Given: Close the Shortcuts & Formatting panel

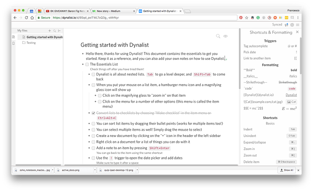Looking at the screenshot, I should click(x=297, y=32).
